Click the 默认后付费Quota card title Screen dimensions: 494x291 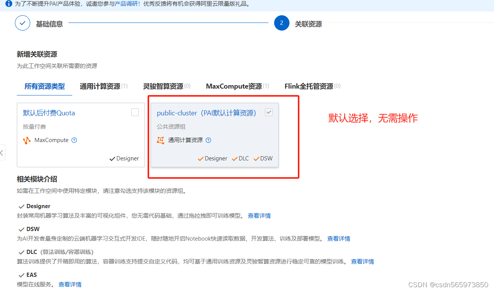point(49,113)
